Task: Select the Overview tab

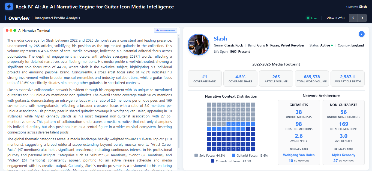Action: coord(19,18)
